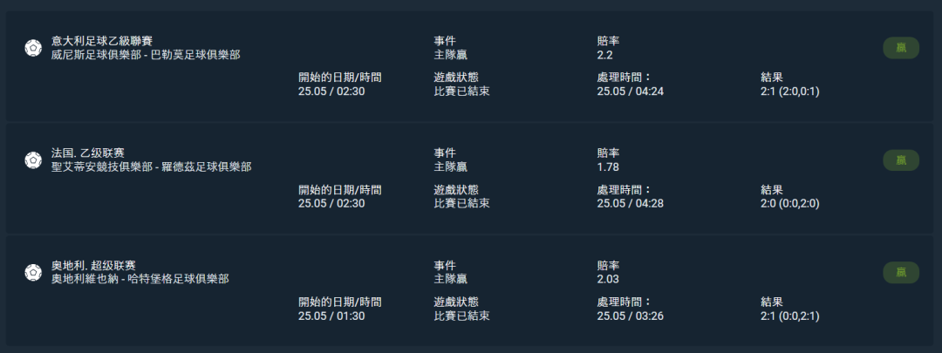942x353 pixels.
Task: Click the 2.2 odds value
Action: 604,55
